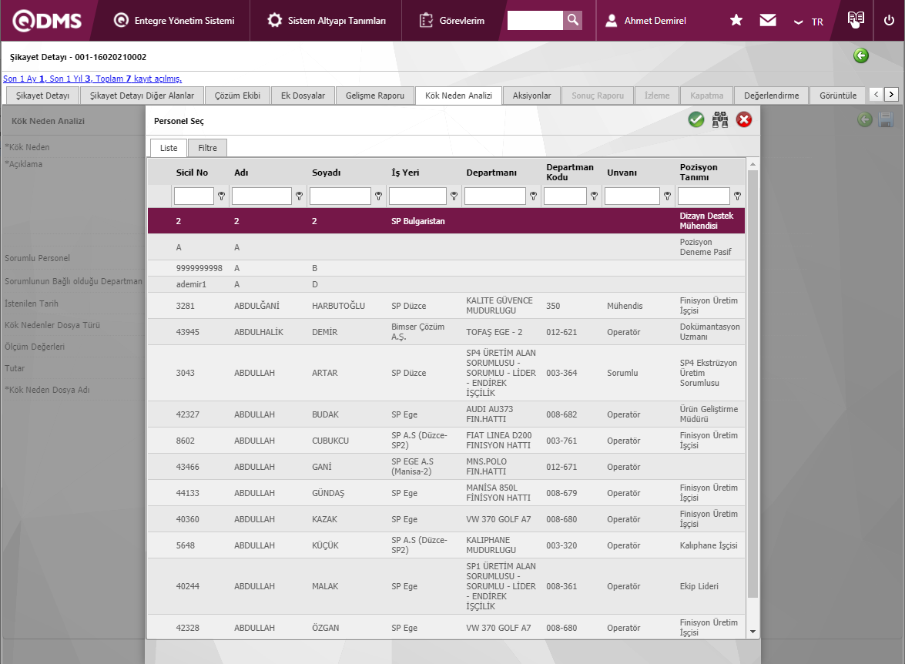This screenshot has width=905, height=664.
Task: Click the red cancel icon in Personel Seç
Action: point(744,119)
